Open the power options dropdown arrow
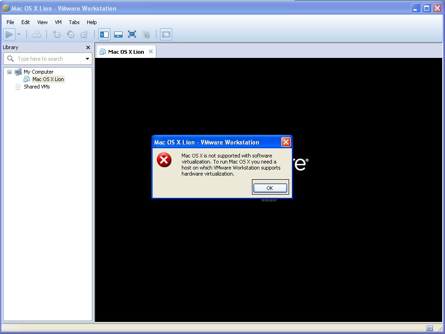This screenshot has width=445, height=334. tap(19, 35)
